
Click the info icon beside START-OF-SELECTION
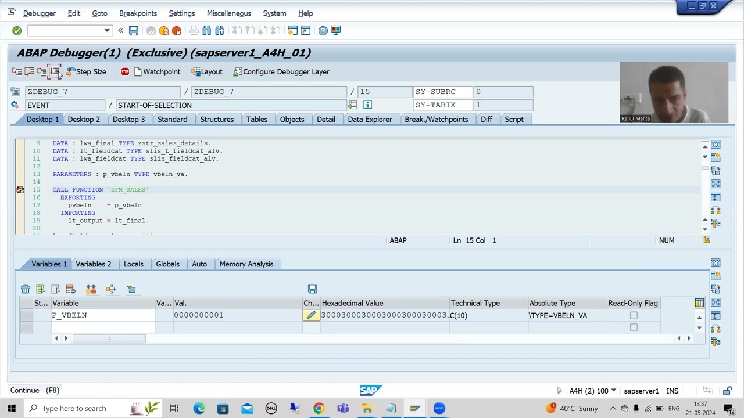[x=367, y=105]
